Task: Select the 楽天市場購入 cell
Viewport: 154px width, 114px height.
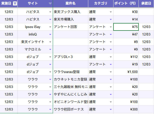Action: pos(70,19)
